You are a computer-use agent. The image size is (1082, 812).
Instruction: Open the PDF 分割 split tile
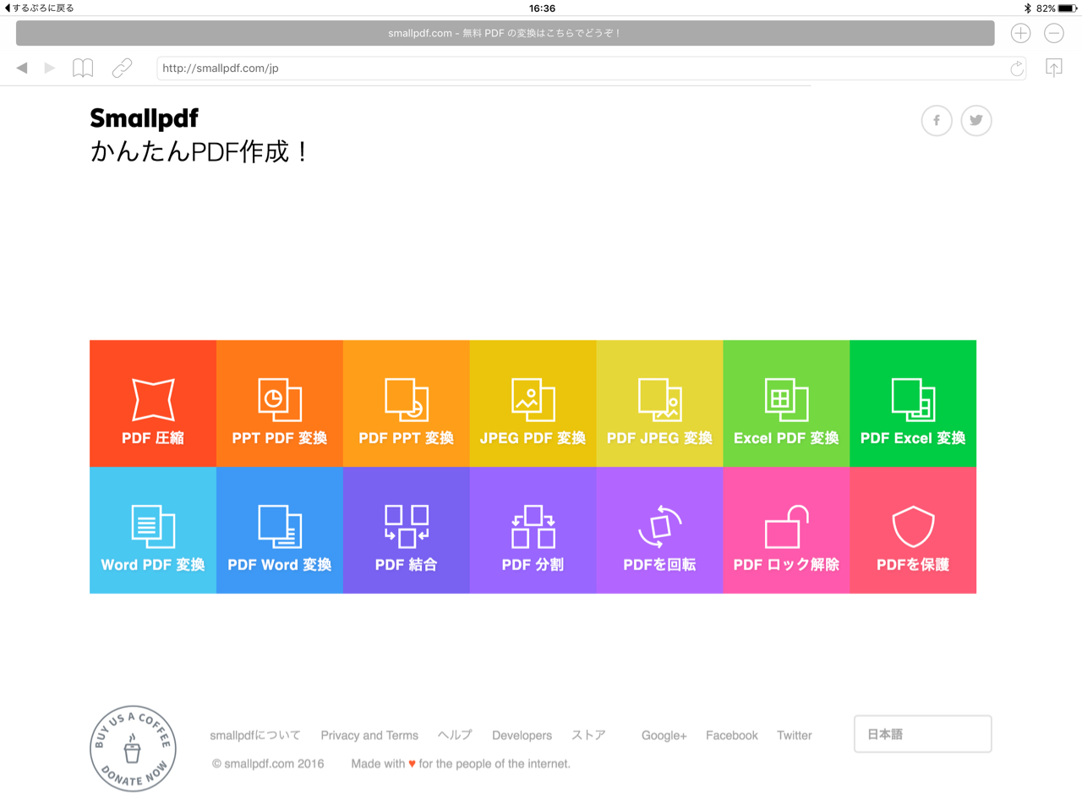pyautogui.click(x=533, y=530)
